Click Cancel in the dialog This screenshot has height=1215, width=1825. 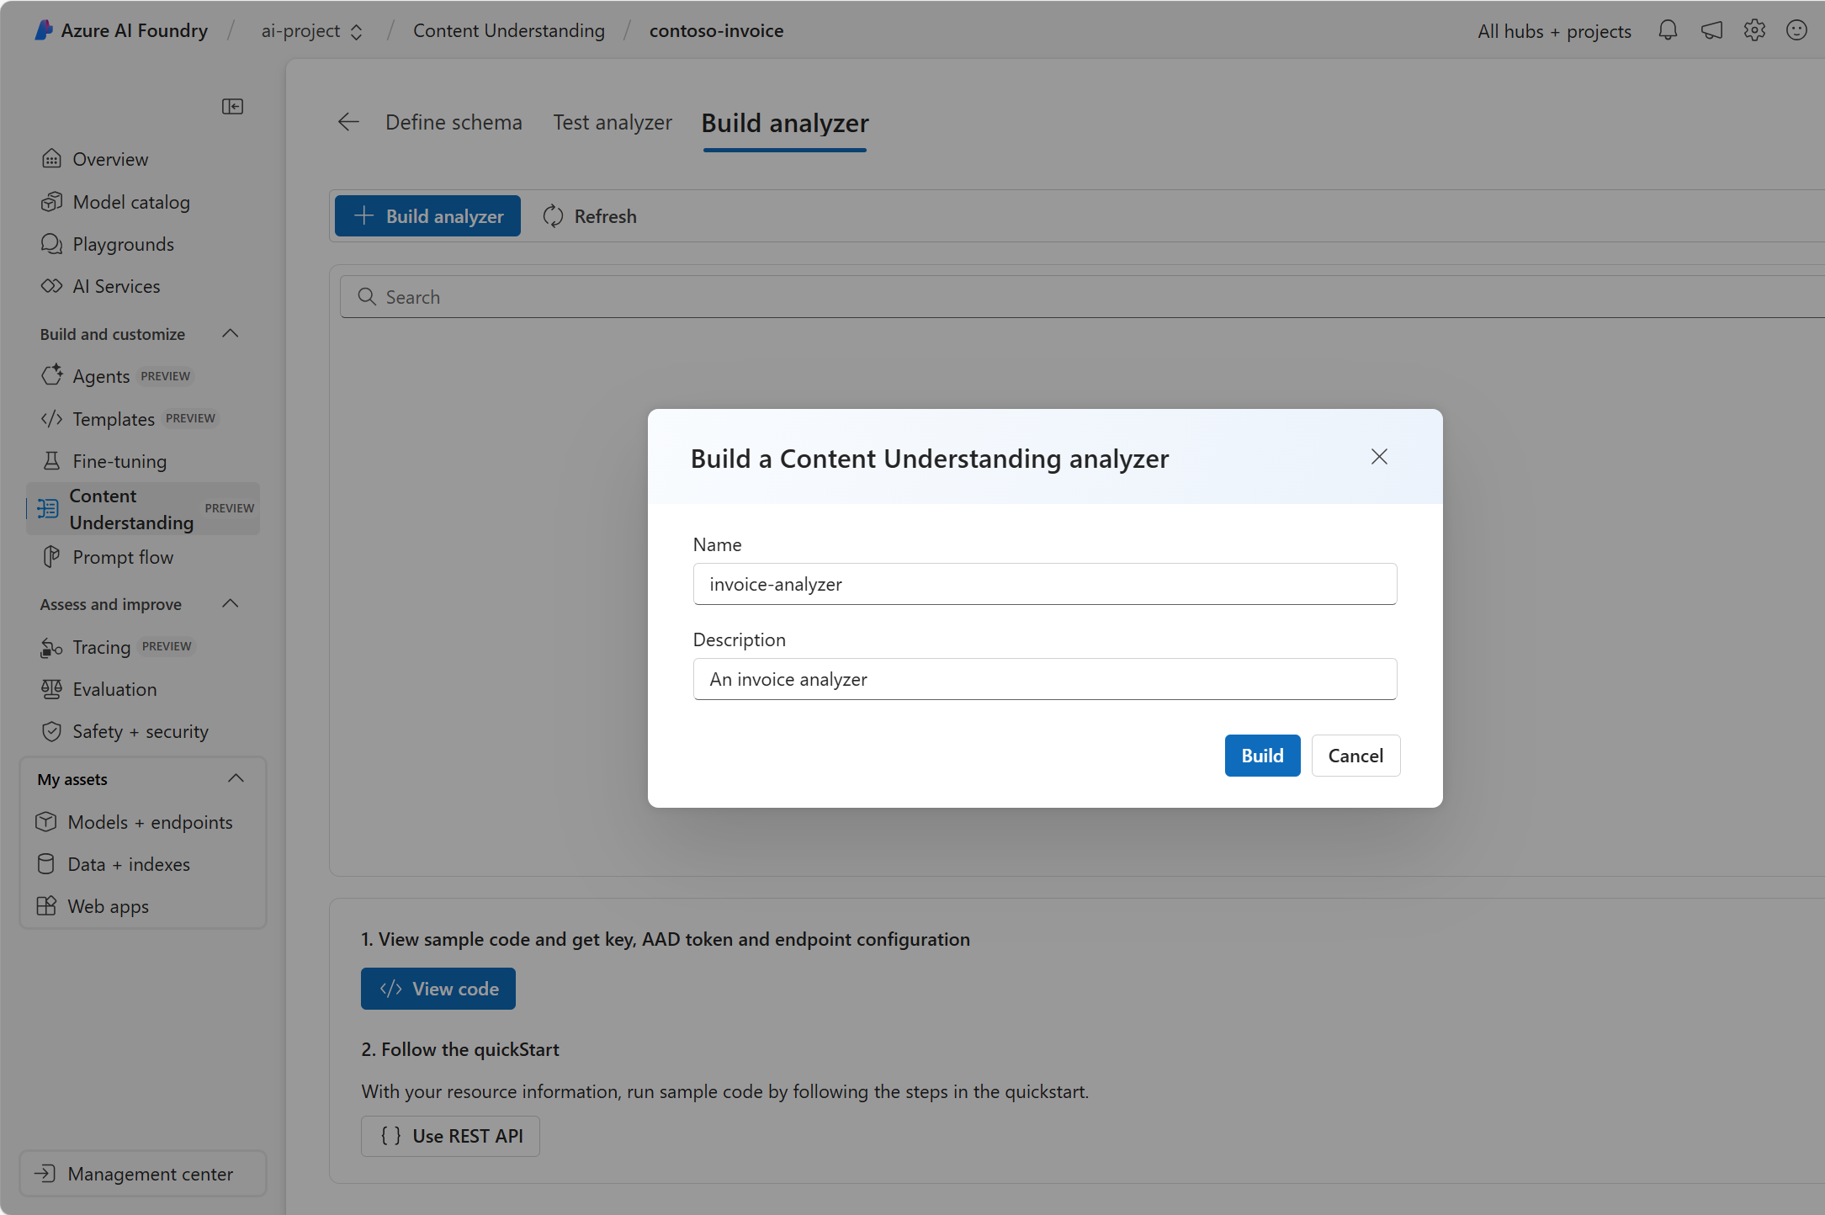1355,756
